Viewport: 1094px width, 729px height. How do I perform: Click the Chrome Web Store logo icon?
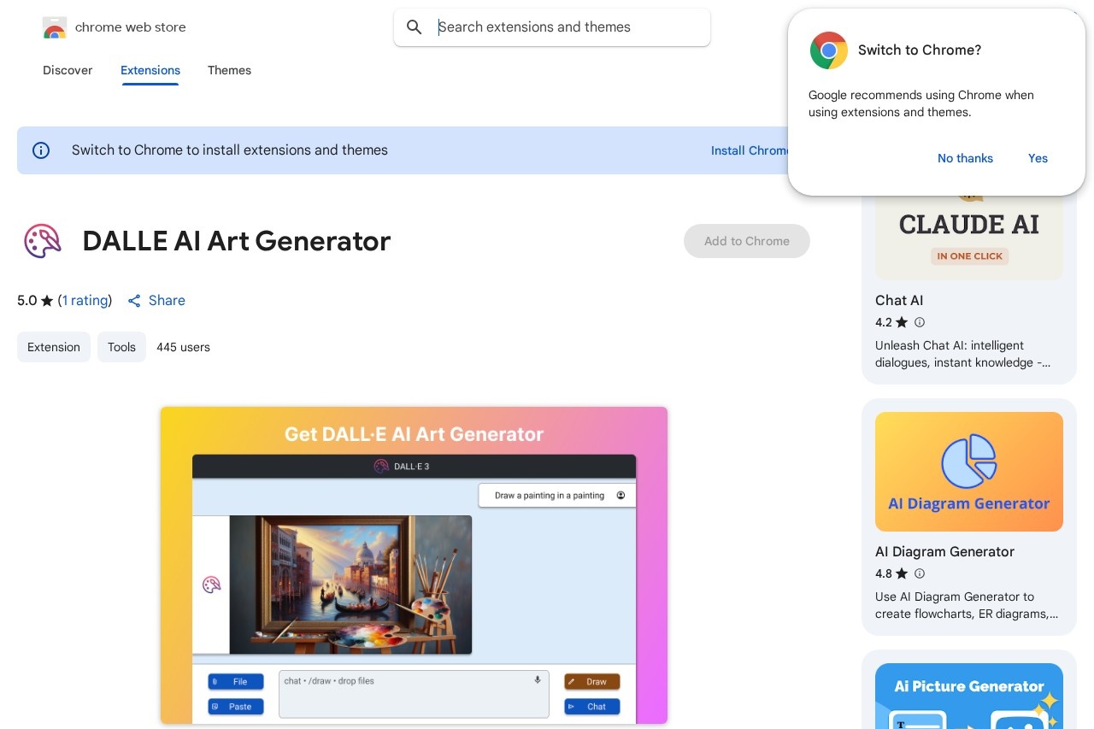[55, 28]
